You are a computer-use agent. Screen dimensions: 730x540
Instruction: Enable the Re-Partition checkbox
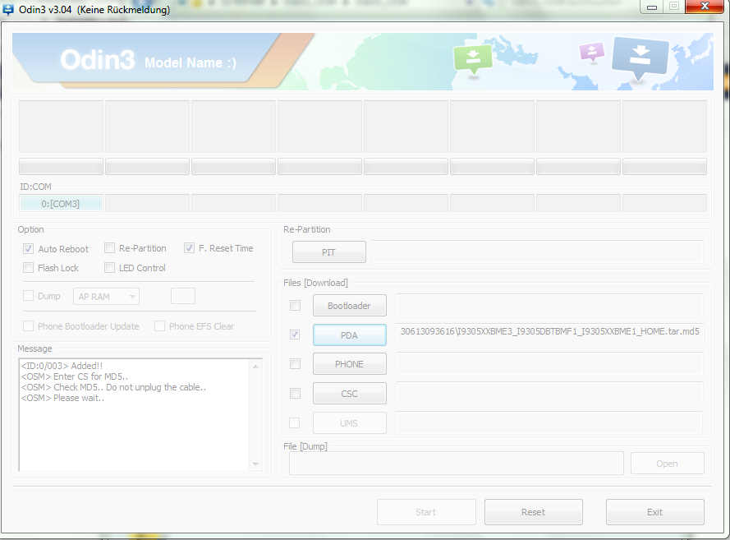pyautogui.click(x=109, y=248)
